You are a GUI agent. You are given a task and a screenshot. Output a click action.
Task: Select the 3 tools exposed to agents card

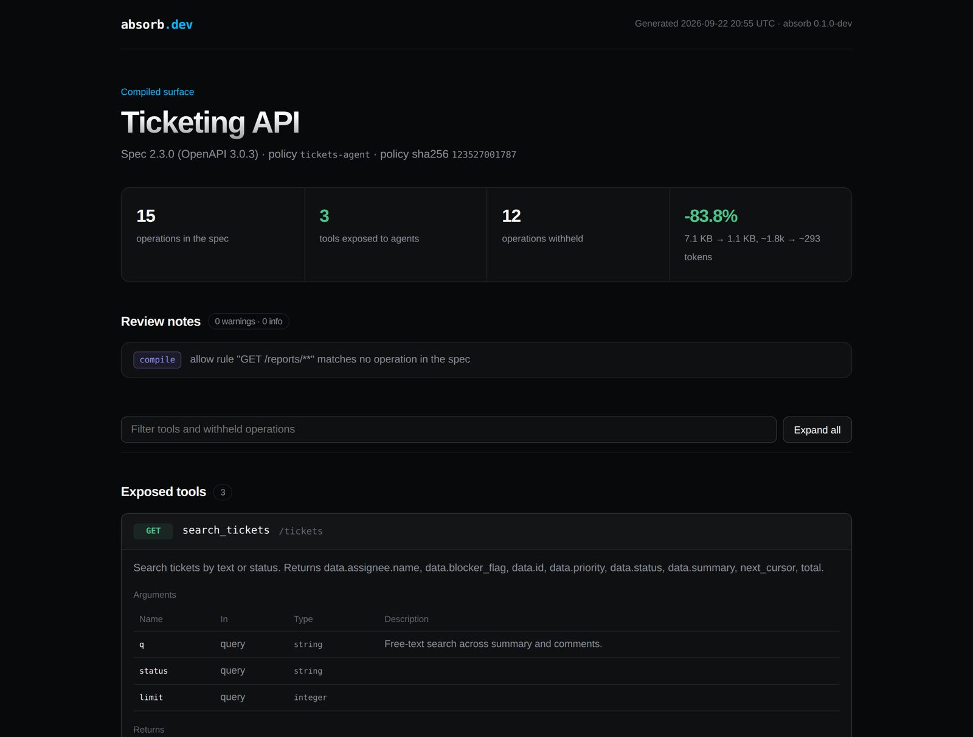[395, 235]
